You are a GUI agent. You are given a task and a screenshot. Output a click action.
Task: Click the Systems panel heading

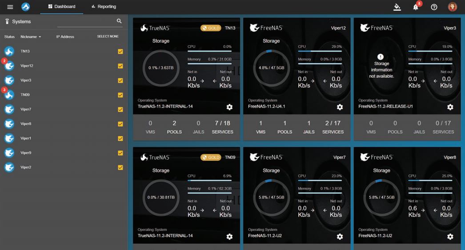(x=21, y=22)
